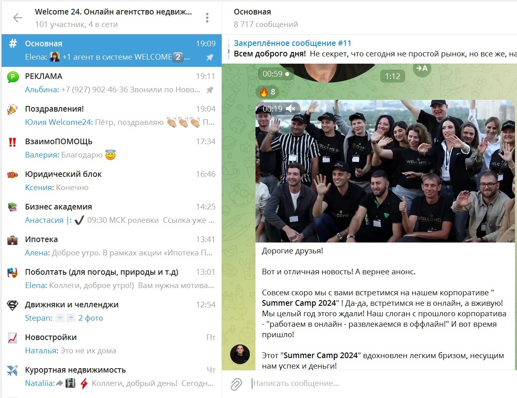This screenshot has width=517, height=398.
Task: Click the Написать сообщение input field
Action: pos(382,383)
